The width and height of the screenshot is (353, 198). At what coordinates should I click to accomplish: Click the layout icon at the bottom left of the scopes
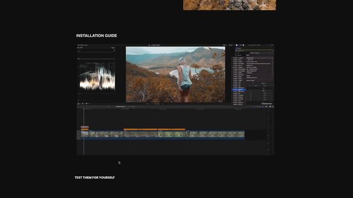click(x=78, y=104)
